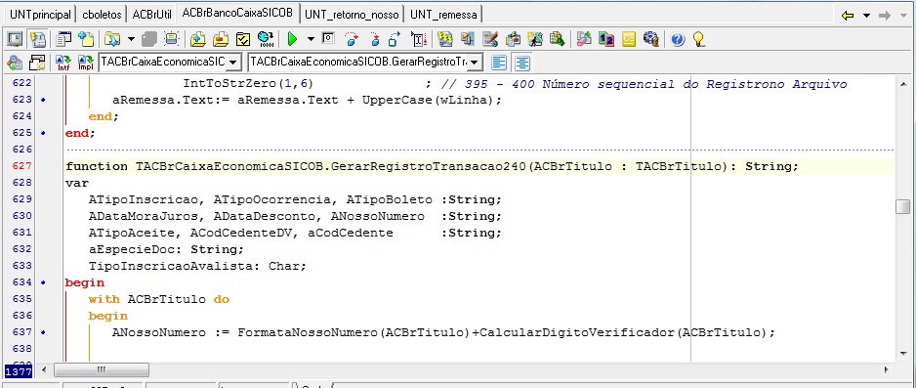Click the paste-like icon right of lightning icon
Viewport: 916px width, 388px height.
(468, 39)
